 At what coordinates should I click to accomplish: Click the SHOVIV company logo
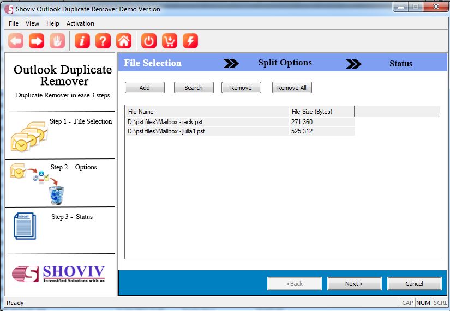[x=58, y=274]
